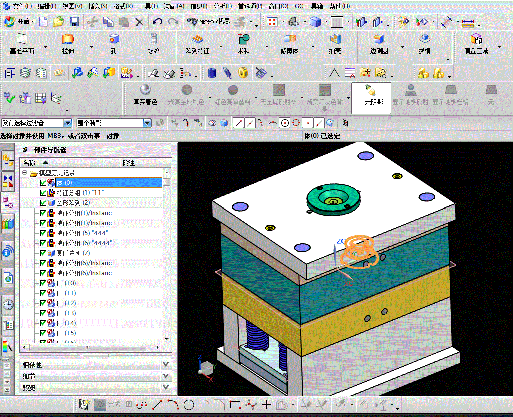Expand the 相依性 panel
The width and height of the screenshot is (513, 417).
point(166,364)
